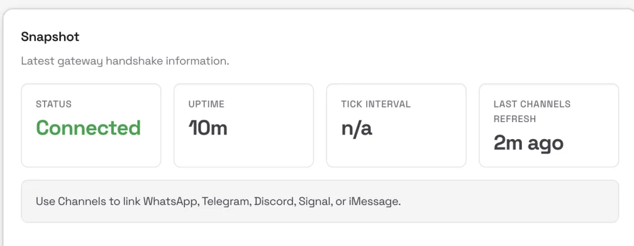Click the green Connected status value
This screenshot has width=634, height=246.
[x=89, y=127]
